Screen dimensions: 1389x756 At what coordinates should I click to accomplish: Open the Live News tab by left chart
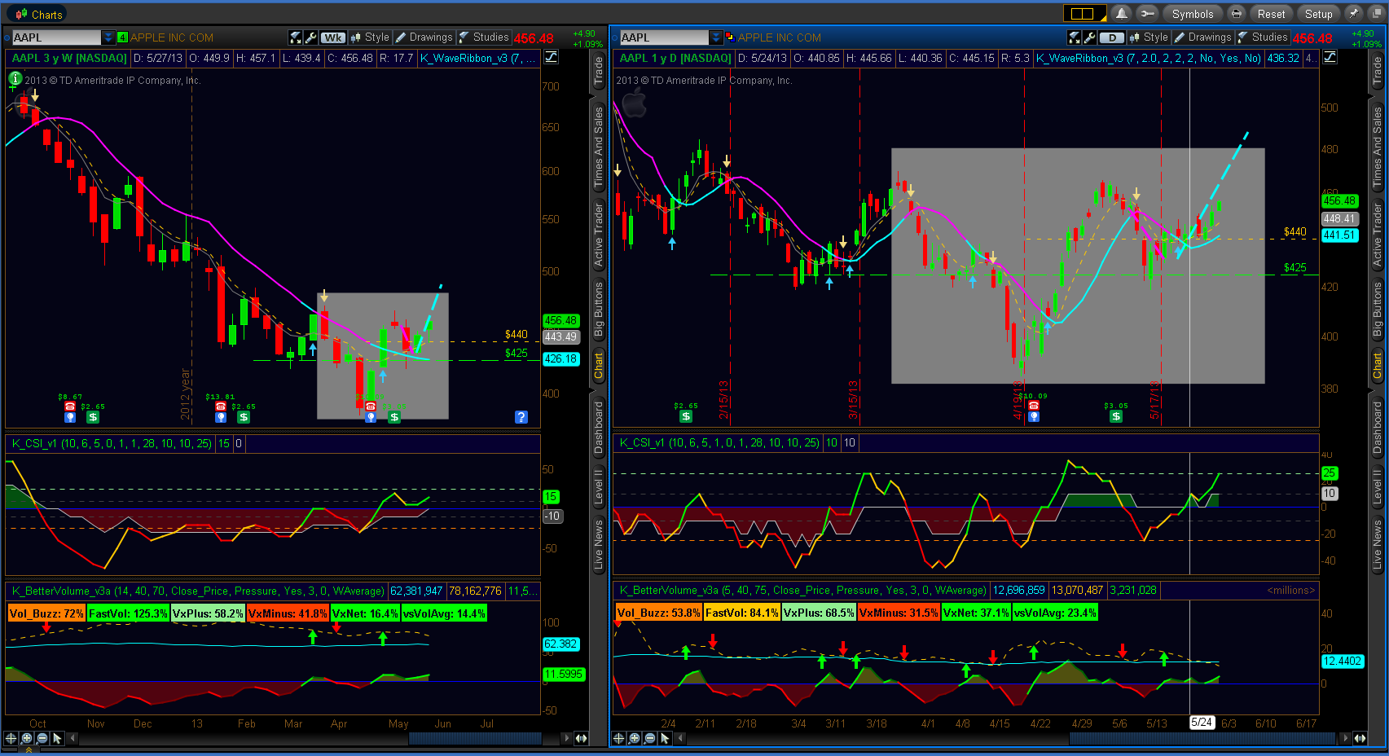pyautogui.click(x=599, y=544)
